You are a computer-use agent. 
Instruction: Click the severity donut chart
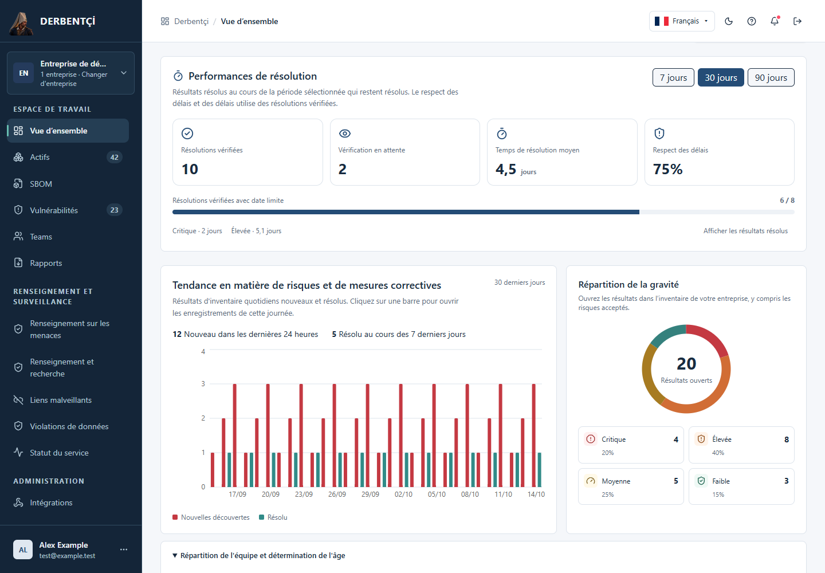click(x=686, y=369)
